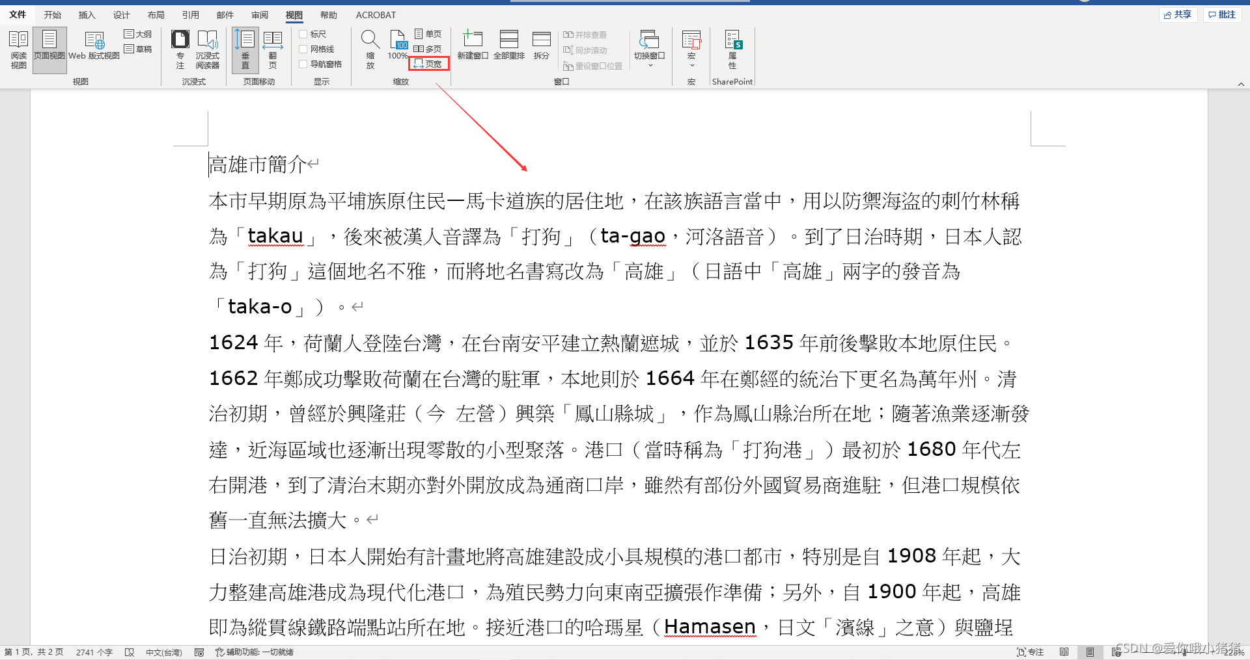This screenshot has height=660, width=1250.
Task: Click the Share (共享) button
Action: [x=1178, y=14]
